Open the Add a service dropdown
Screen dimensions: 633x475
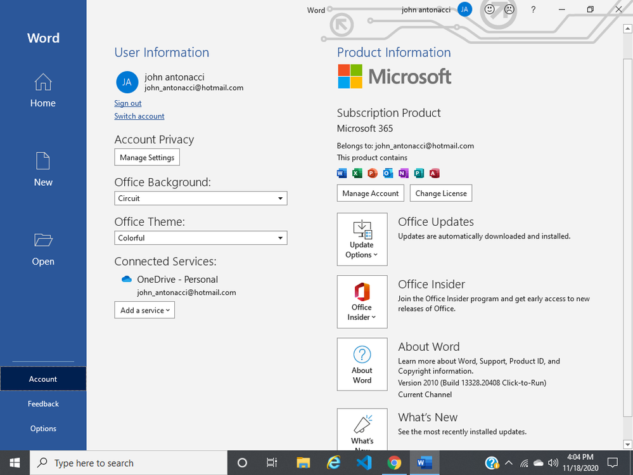point(144,310)
